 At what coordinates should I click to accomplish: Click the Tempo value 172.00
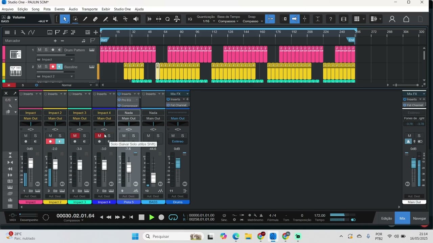(320, 215)
